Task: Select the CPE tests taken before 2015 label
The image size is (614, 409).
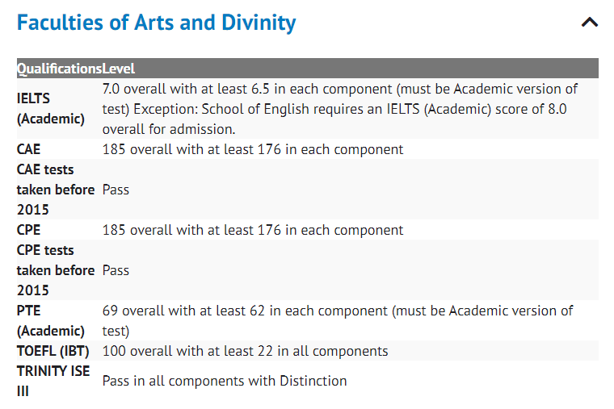Action: [55, 270]
